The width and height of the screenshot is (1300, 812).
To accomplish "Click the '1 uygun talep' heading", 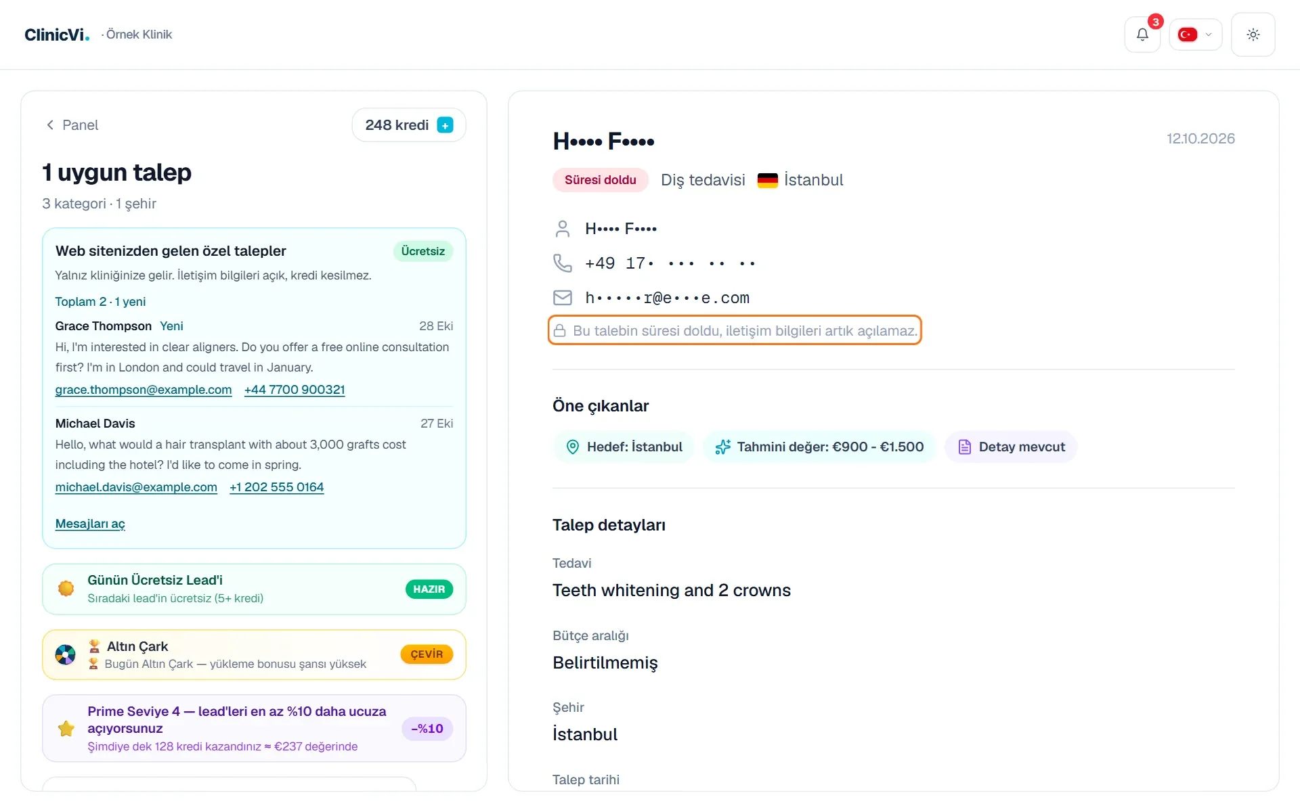I will 116,173.
